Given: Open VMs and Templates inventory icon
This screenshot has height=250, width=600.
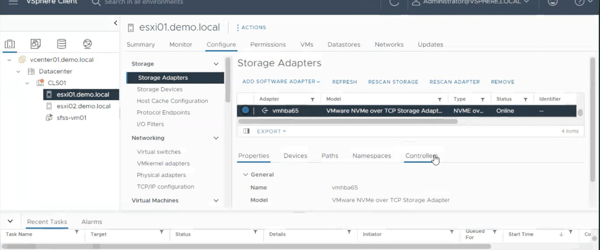Looking at the screenshot, I should (35, 44).
